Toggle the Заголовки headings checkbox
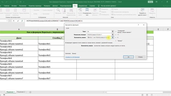Screen dimensions: 171x96 (x=41, y=14)
